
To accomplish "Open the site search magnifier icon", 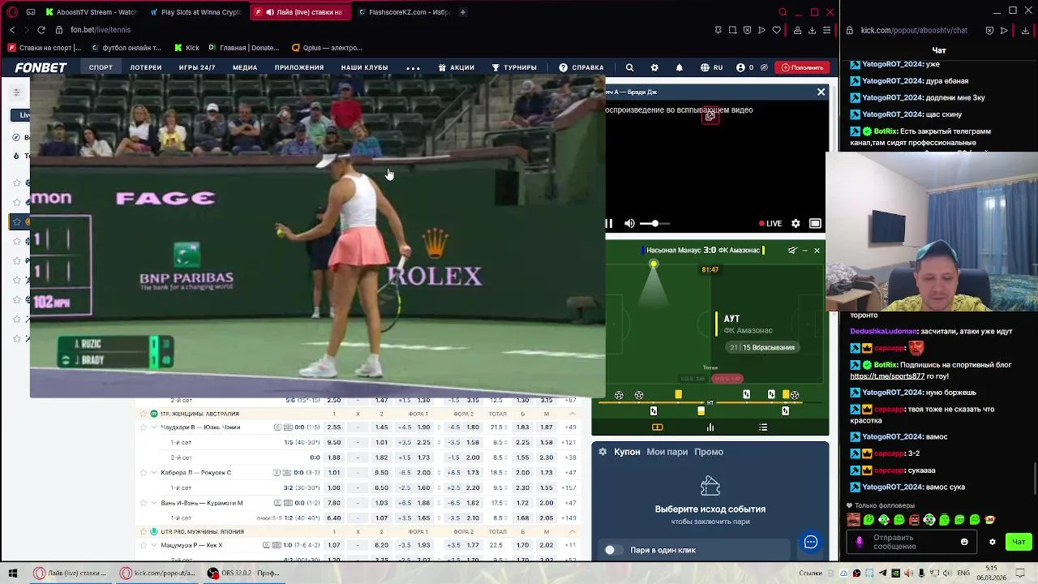I will (629, 67).
